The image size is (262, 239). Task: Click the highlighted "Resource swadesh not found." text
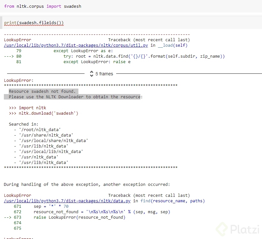point(42,91)
